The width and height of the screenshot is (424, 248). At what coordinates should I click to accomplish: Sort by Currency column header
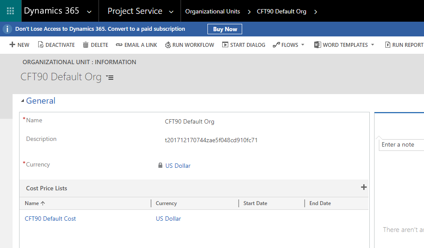(166, 203)
